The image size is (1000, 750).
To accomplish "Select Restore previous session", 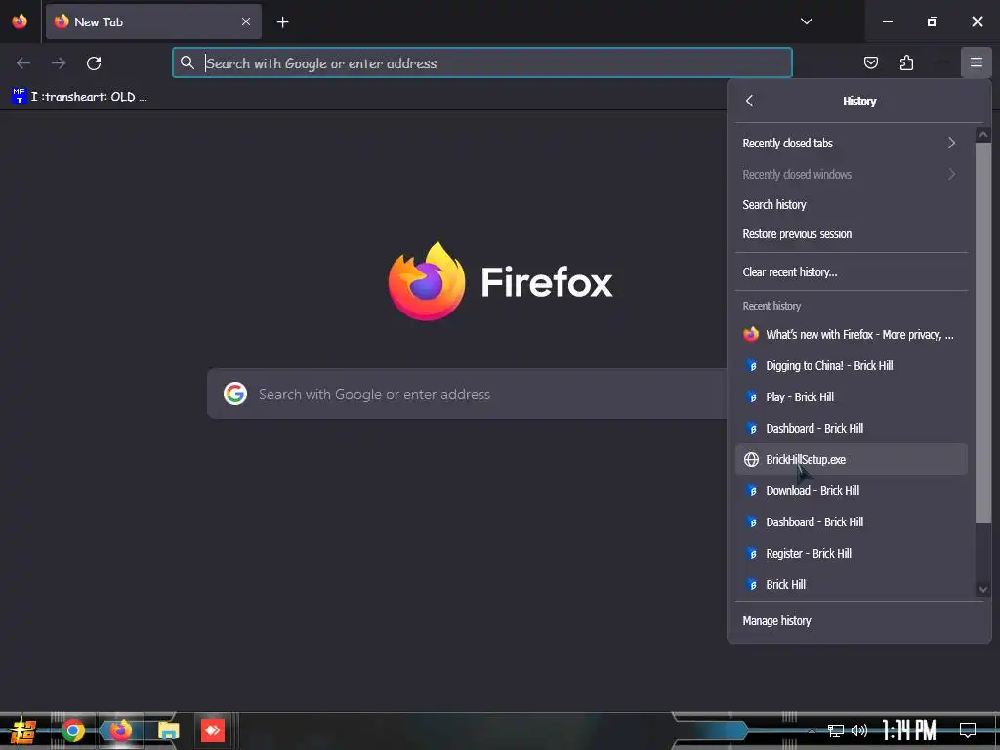I will (851, 234).
